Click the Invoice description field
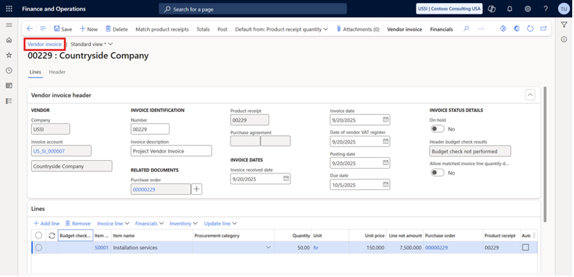This screenshot has height=277, width=574. pos(171,151)
